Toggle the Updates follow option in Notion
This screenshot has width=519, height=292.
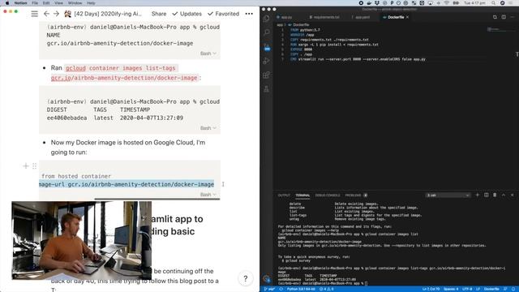click(x=187, y=14)
